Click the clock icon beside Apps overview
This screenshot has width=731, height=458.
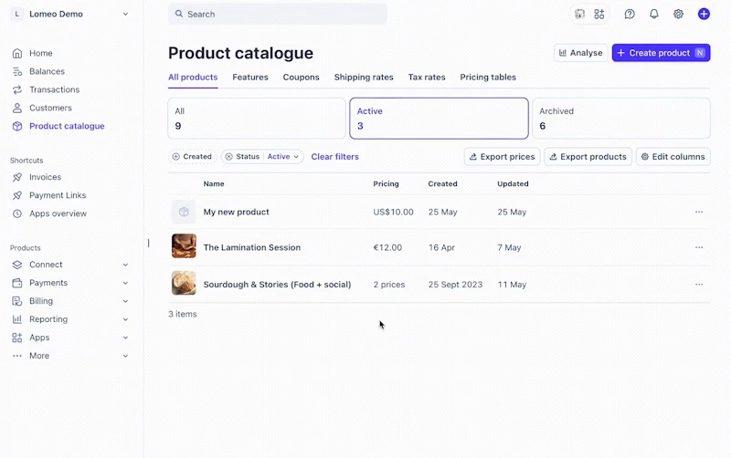(x=17, y=213)
